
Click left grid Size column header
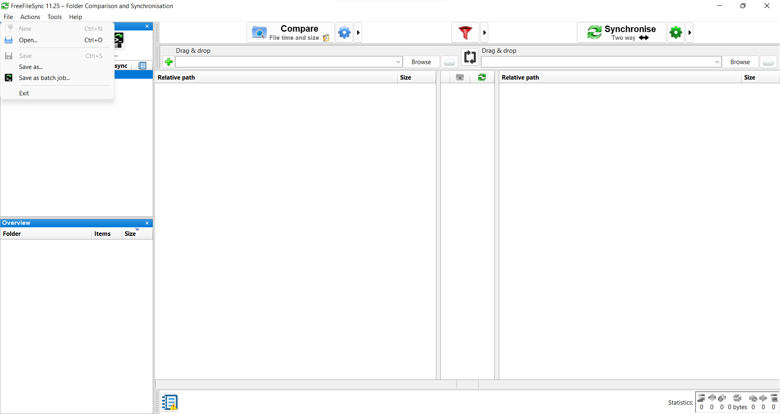pyautogui.click(x=416, y=78)
